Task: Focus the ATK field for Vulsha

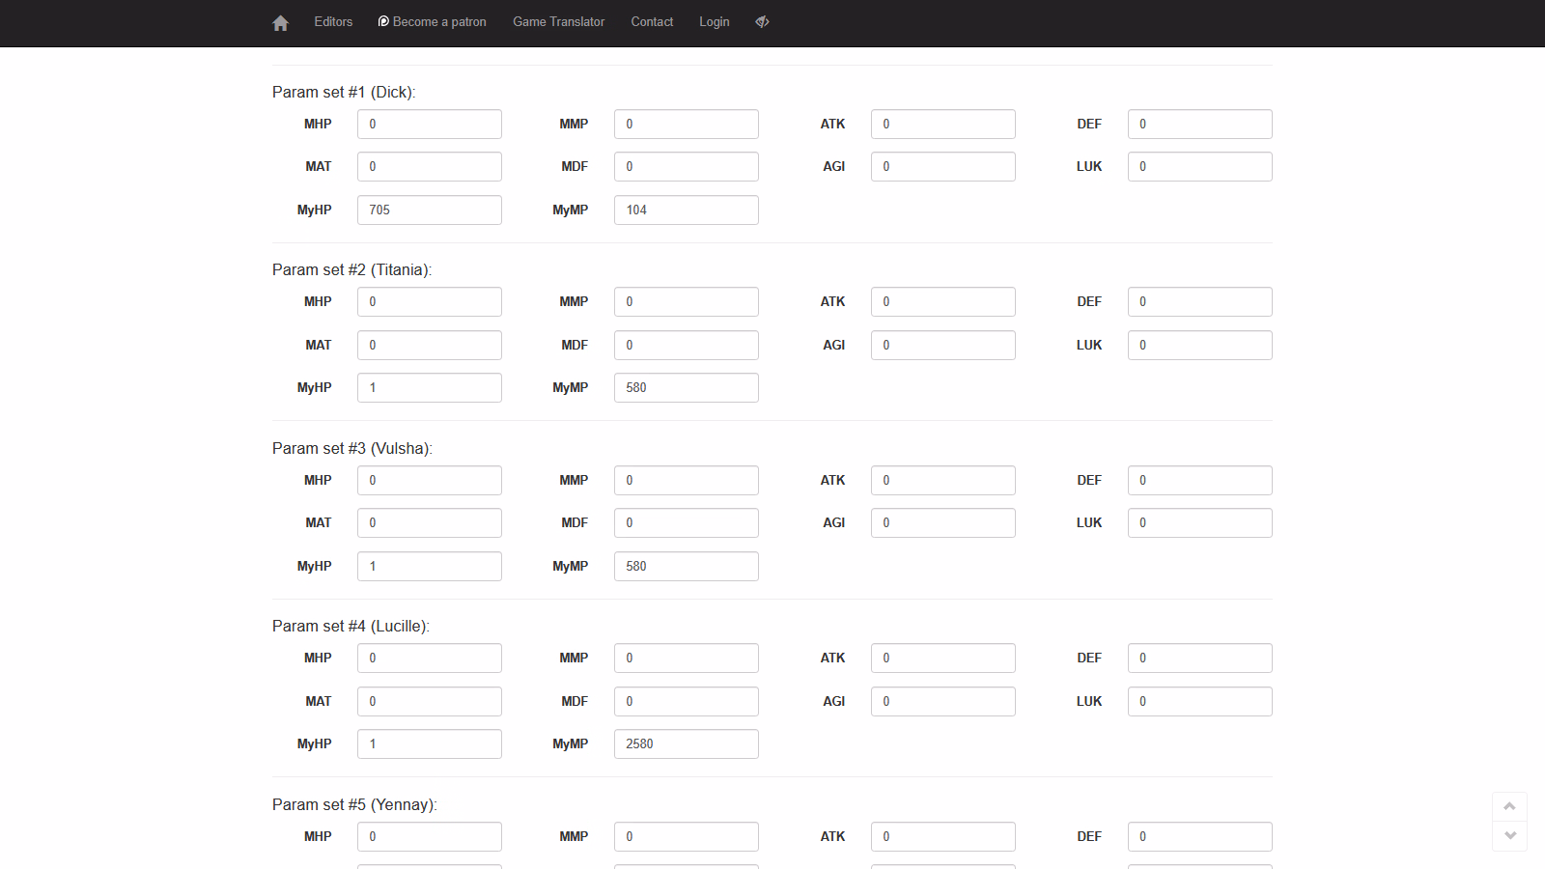Action: point(943,480)
